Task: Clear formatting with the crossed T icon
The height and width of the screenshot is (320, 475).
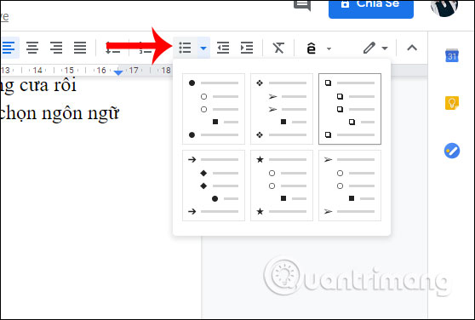Action: 278,48
